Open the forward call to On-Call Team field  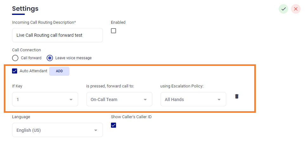pos(116,99)
